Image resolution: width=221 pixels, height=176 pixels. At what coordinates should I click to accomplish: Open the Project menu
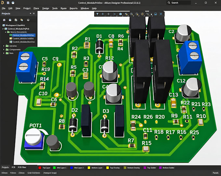27,8
